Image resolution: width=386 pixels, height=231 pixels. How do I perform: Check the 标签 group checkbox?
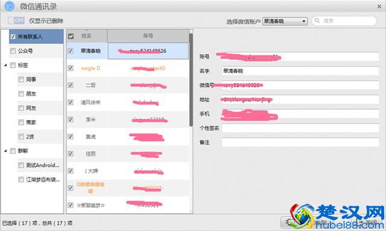tap(13, 65)
